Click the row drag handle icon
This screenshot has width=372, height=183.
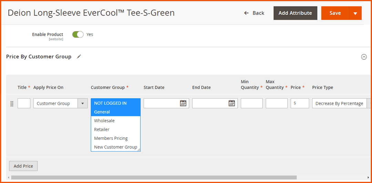click(x=12, y=104)
